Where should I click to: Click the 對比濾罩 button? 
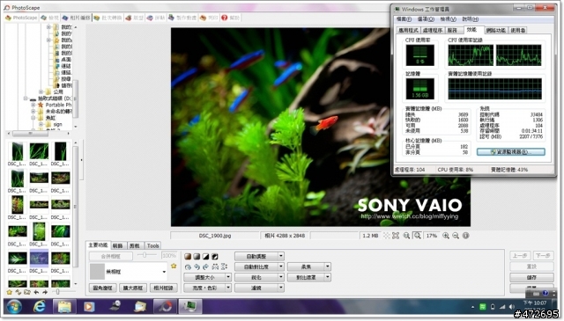306,277
